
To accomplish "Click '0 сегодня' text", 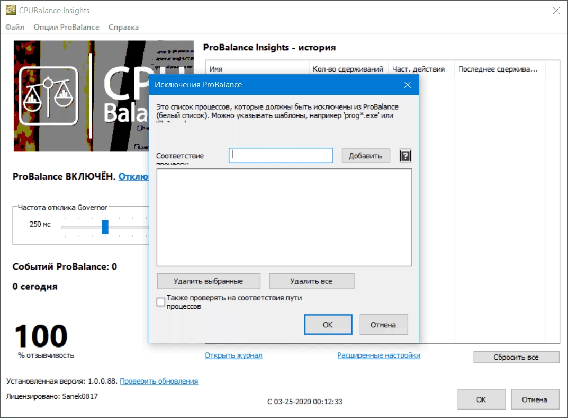I will [x=35, y=287].
